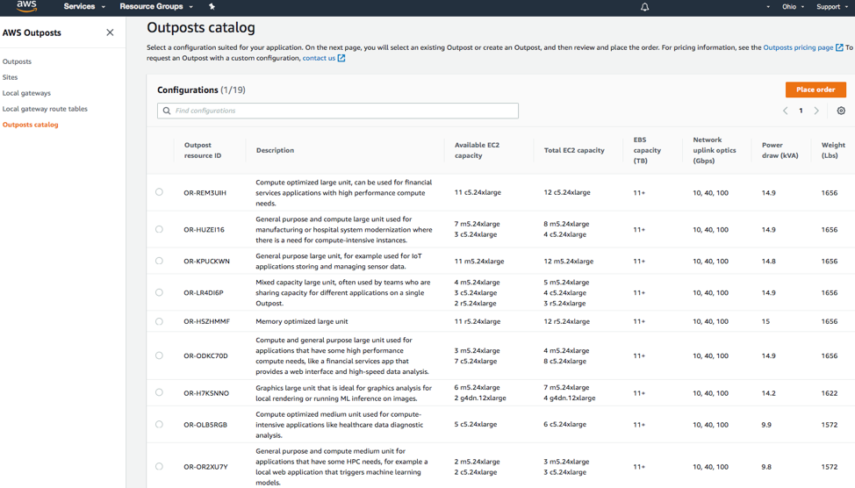Viewport: 855px width, 488px height.
Task: Open Sites in the sidebar
Action: [11, 77]
